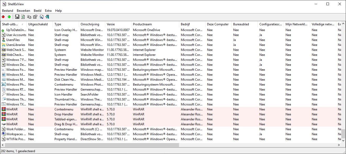346x154 pixels.
Task: Click the horizontal scrollbar right arrow
Action: (x=338, y=145)
